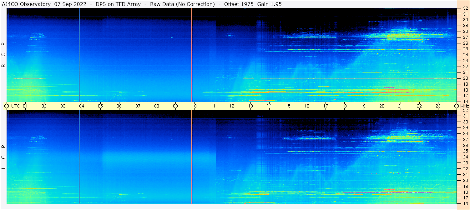Click the 20 MHz label in LCP panel
This screenshot has height=210, width=470.
[465, 180]
